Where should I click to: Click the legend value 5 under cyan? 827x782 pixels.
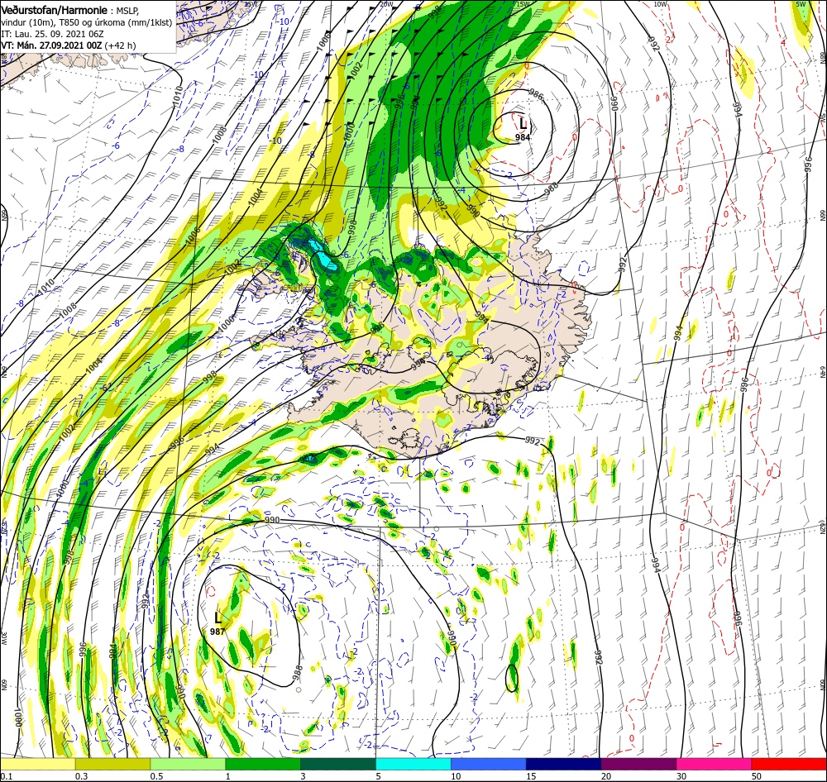[379, 776]
